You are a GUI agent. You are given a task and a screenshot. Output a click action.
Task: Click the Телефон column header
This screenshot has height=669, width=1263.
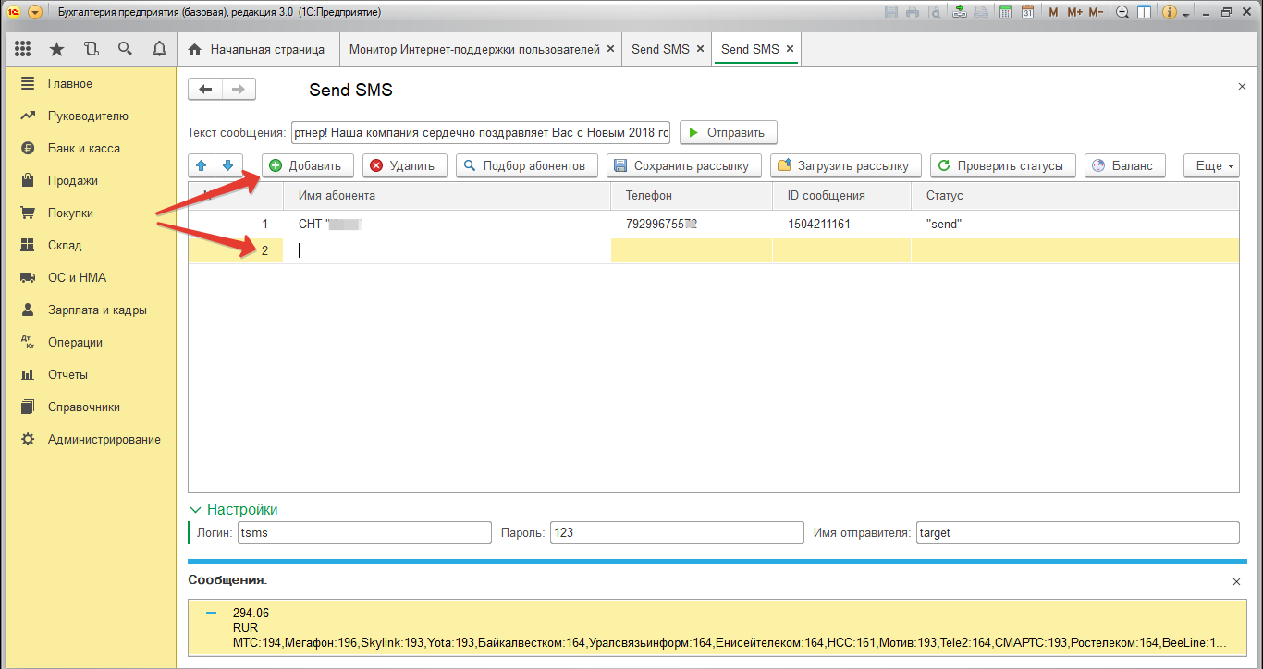point(692,196)
